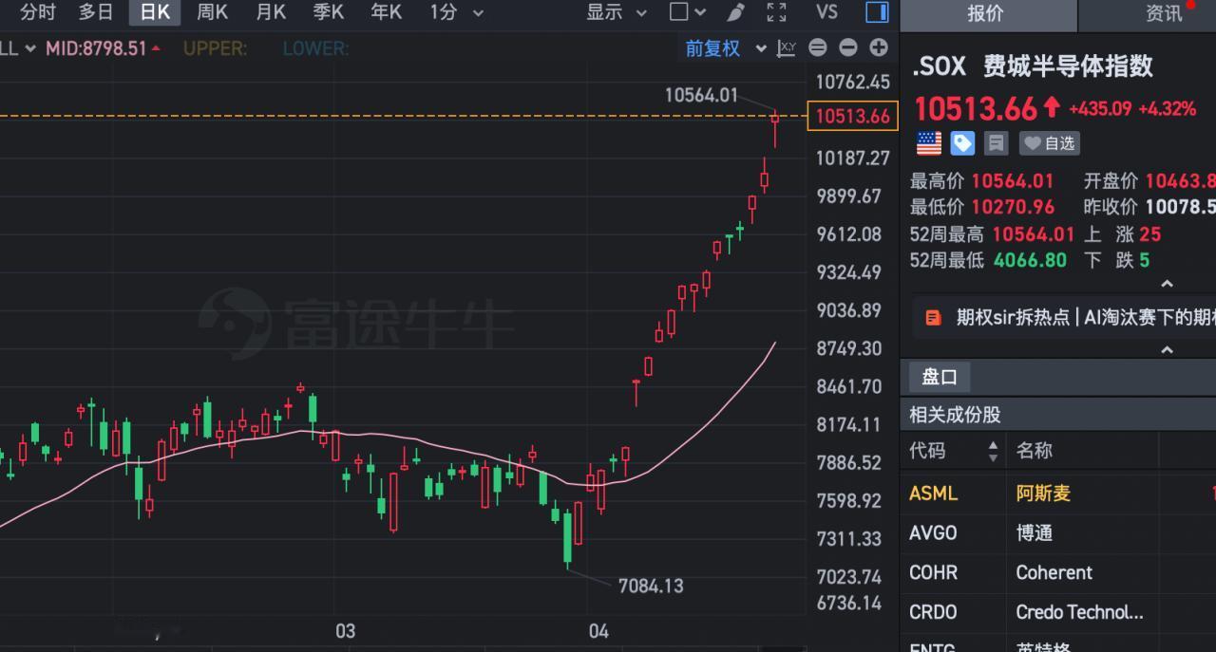
Task: Zoom out chart with minus icon
Action: [x=848, y=47]
